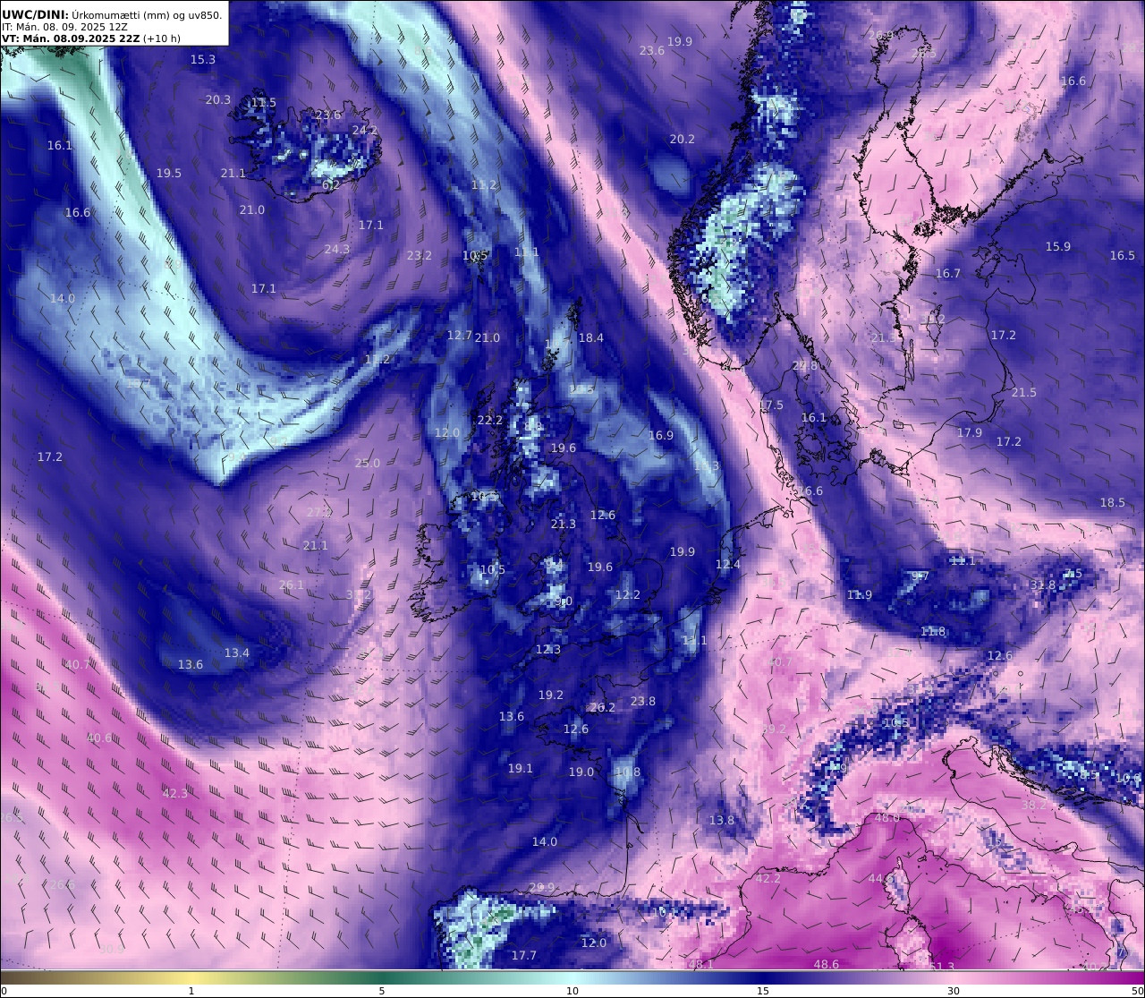The width and height of the screenshot is (1145, 998).
Task: Click the 17.5 value label
Action: point(771,405)
